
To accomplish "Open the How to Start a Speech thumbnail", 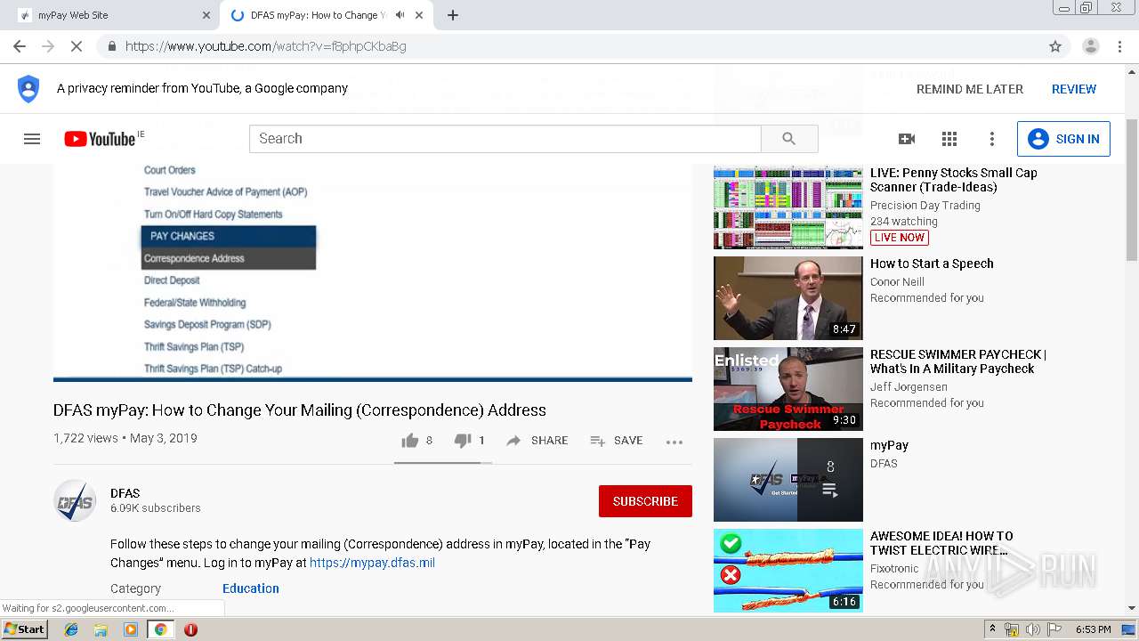I will click(x=788, y=298).
